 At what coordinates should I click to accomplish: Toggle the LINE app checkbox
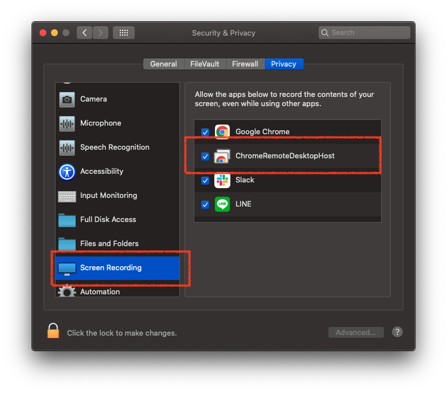(x=205, y=204)
